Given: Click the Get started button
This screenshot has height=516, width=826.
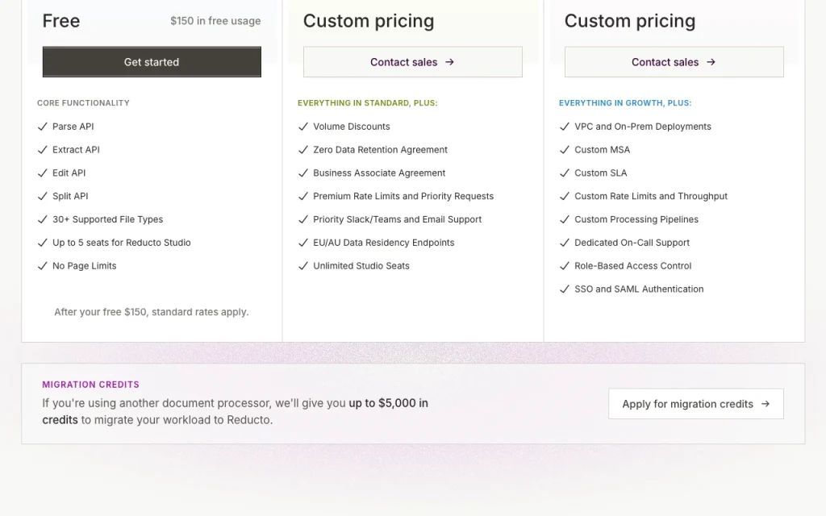Looking at the screenshot, I should click(x=152, y=62).
